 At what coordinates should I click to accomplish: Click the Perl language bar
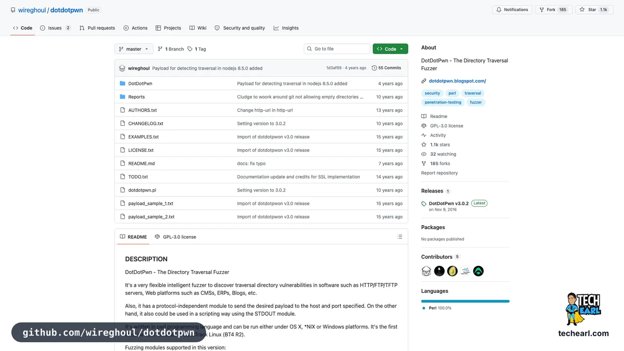(465, 301)
